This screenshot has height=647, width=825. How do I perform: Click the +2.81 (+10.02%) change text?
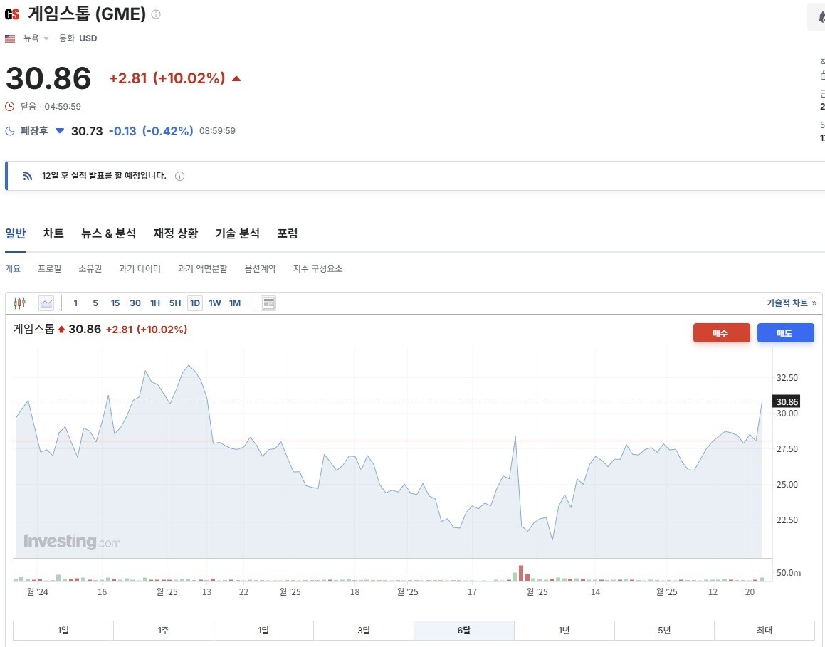[x=167, y=78]
